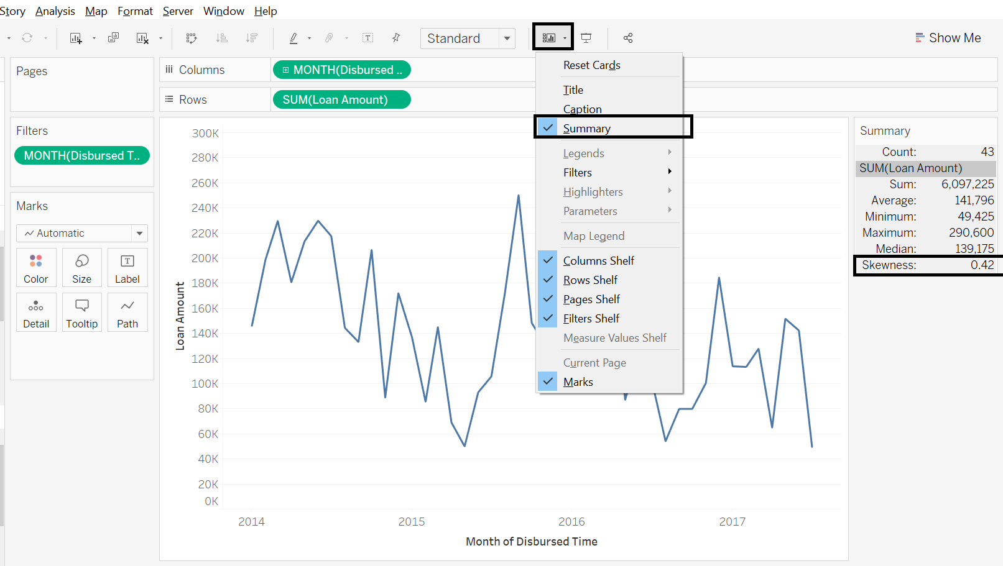
Task: Click the Share workbook icon
Action: tap(628, 38)
